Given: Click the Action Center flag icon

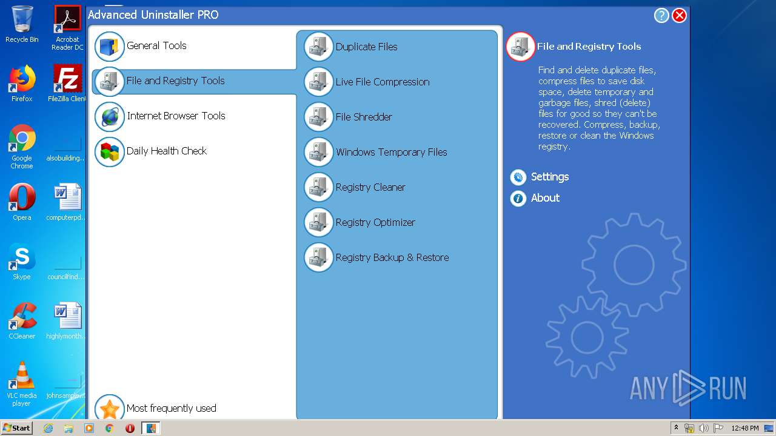Looking at the screenshot, I should click(x=718, y=428).
